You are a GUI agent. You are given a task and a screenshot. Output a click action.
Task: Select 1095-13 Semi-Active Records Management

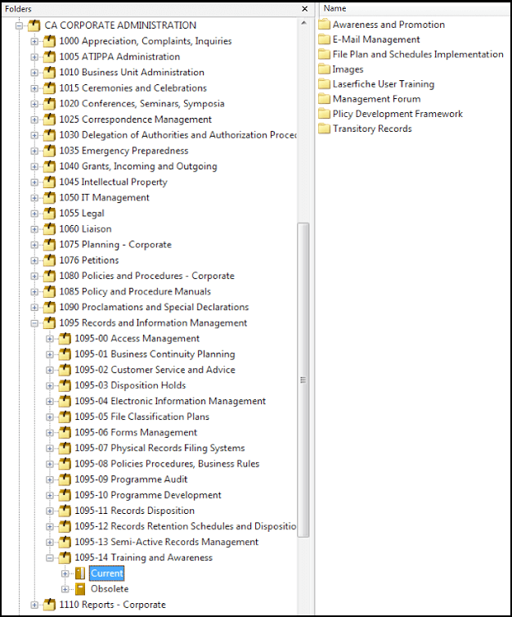coord(167,543)
